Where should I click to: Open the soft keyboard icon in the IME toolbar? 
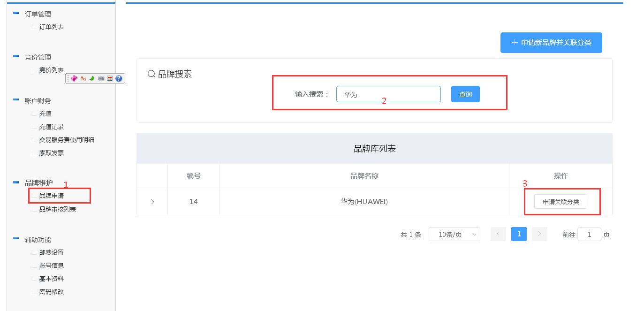tap(101, 78)
